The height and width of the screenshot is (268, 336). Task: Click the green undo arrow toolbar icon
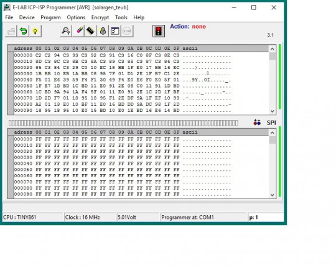coord(23,31)
